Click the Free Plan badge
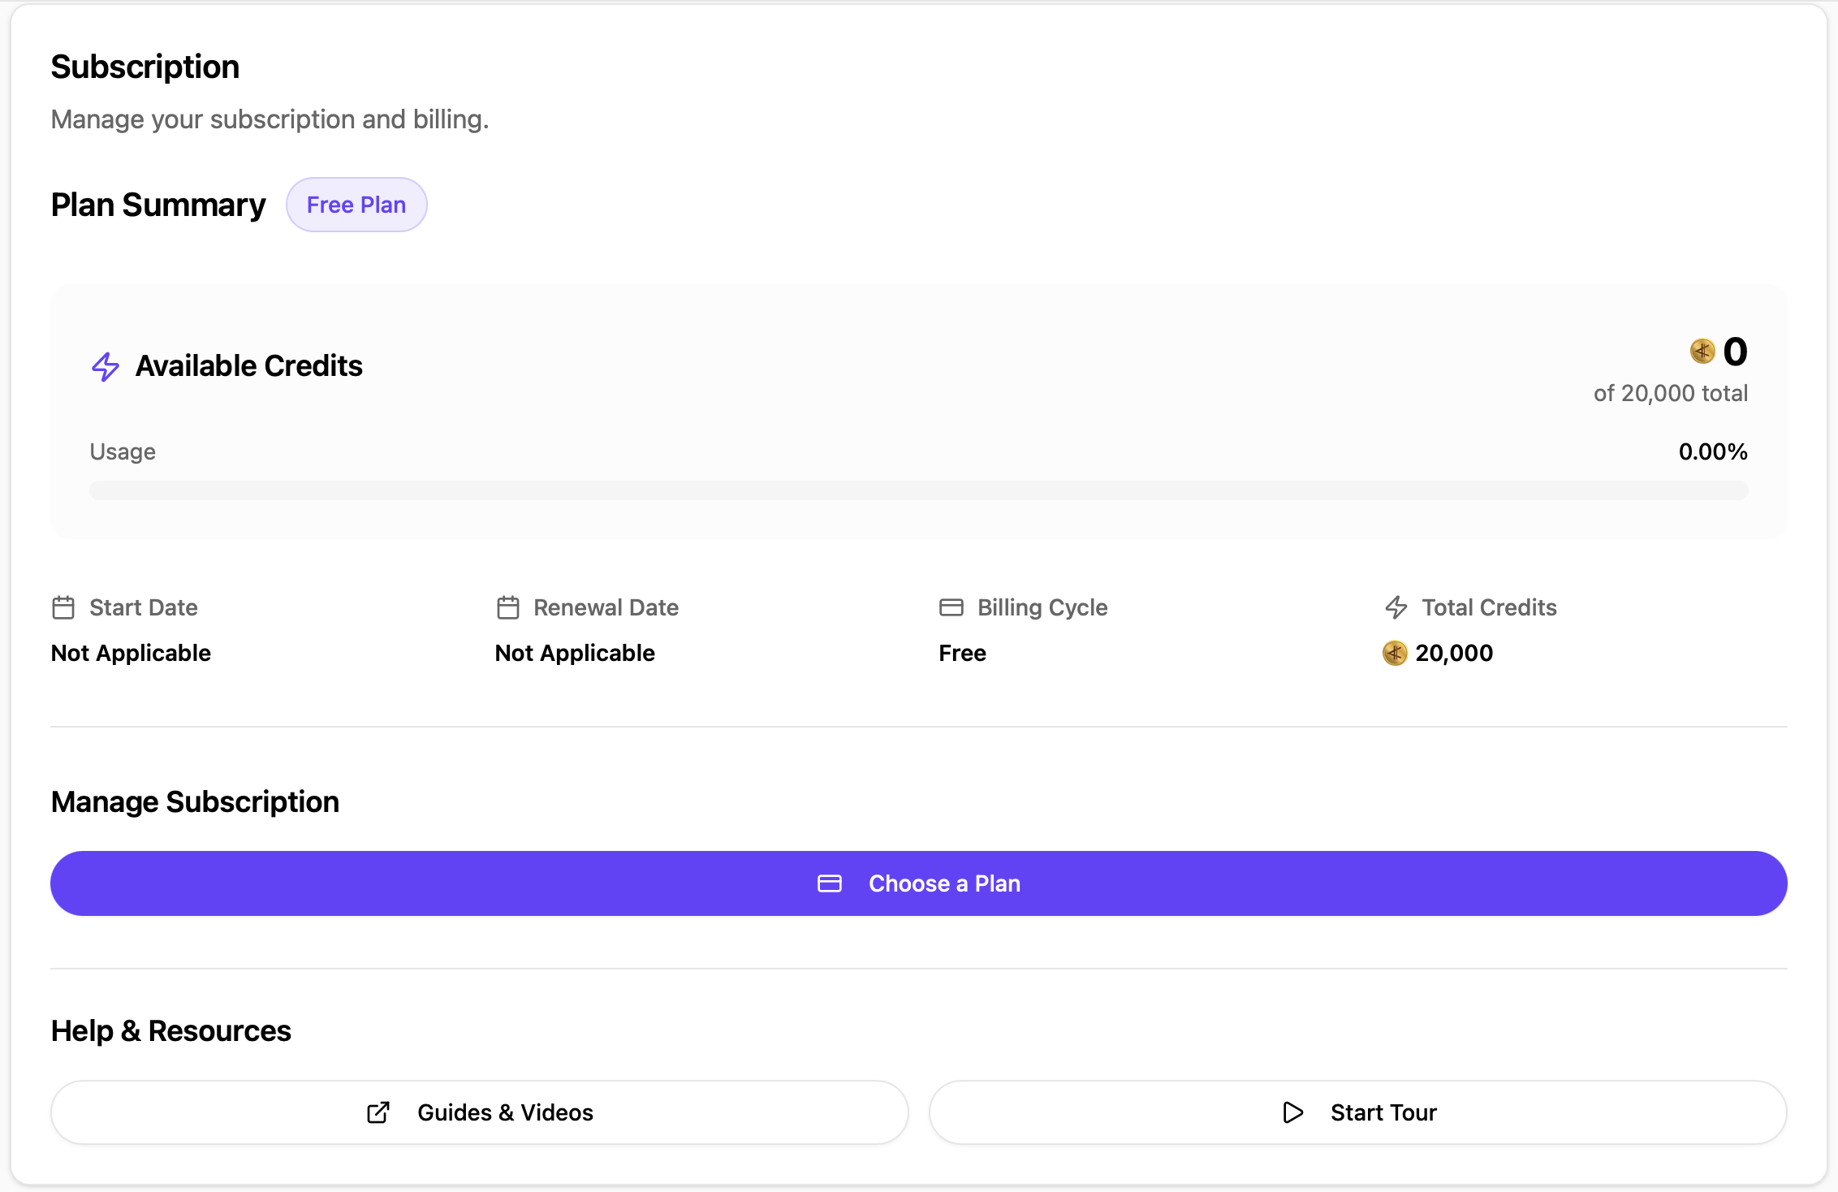This screenshot has width=1838, height=1192. (x=356, y=205)
